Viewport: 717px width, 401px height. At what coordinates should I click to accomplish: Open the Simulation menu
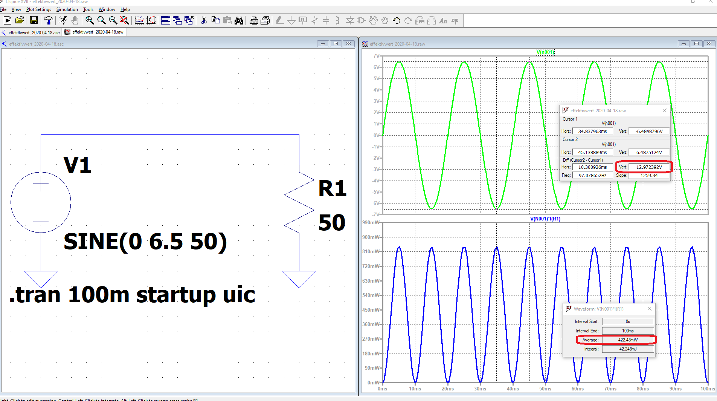tap(67, 9)
